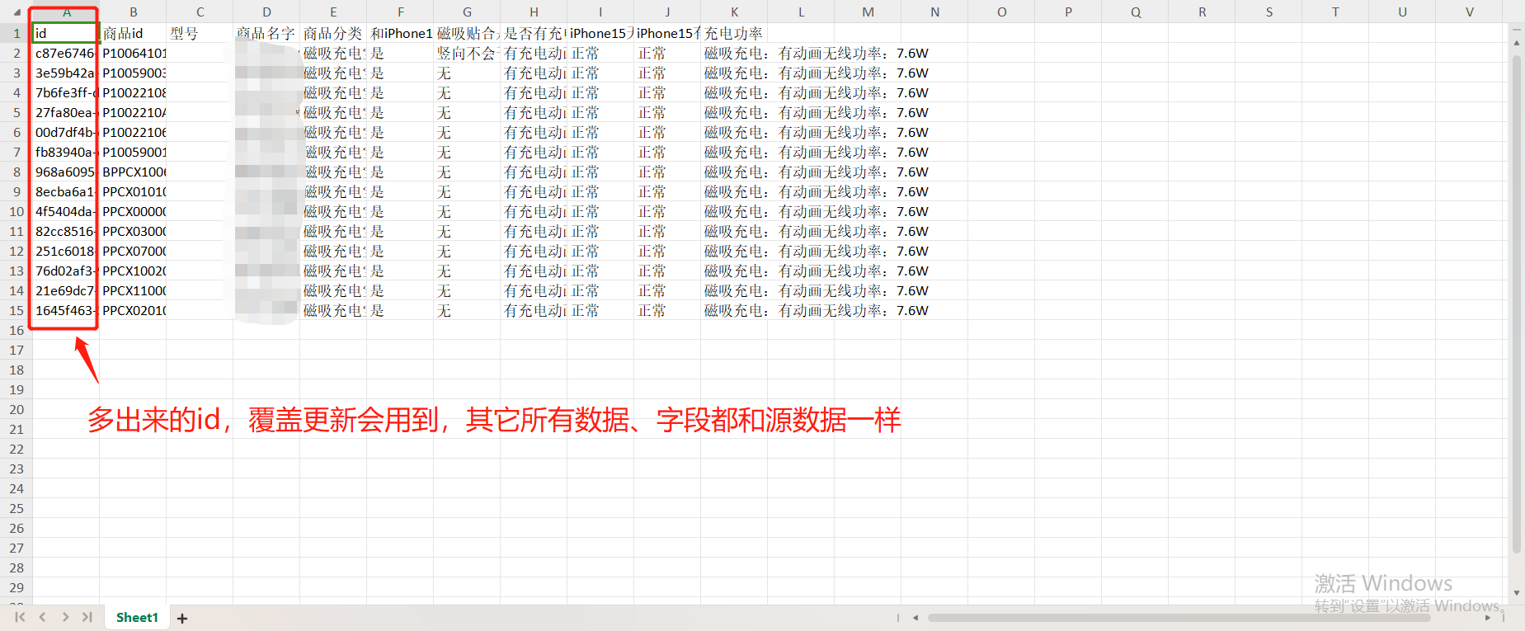This screenshot has width=1525, height=631.
Task: Select row 8 header
Action: [16, 172]
